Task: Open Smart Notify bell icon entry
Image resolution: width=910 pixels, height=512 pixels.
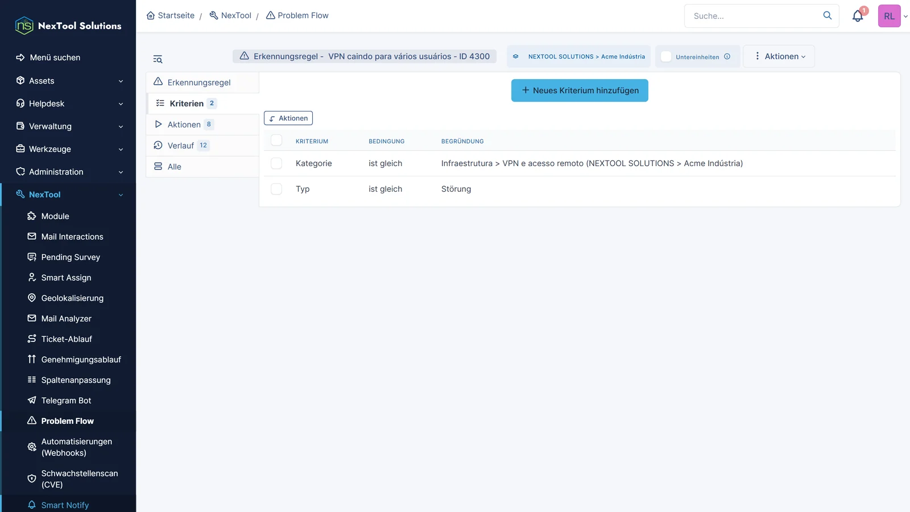Action: [x=32, y=505]
